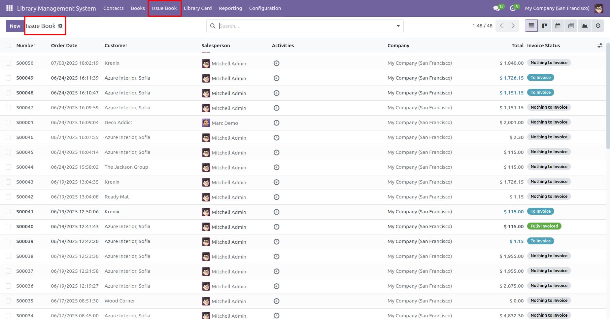The width and height of the screenshot is (610, 319).
Task: Switch to graph view
Action: pos(584,26)
